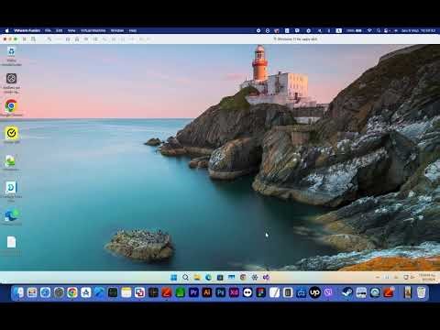440x330 pixels.
Task: Open Notes app in the Dock
Action: click(126, 292)
